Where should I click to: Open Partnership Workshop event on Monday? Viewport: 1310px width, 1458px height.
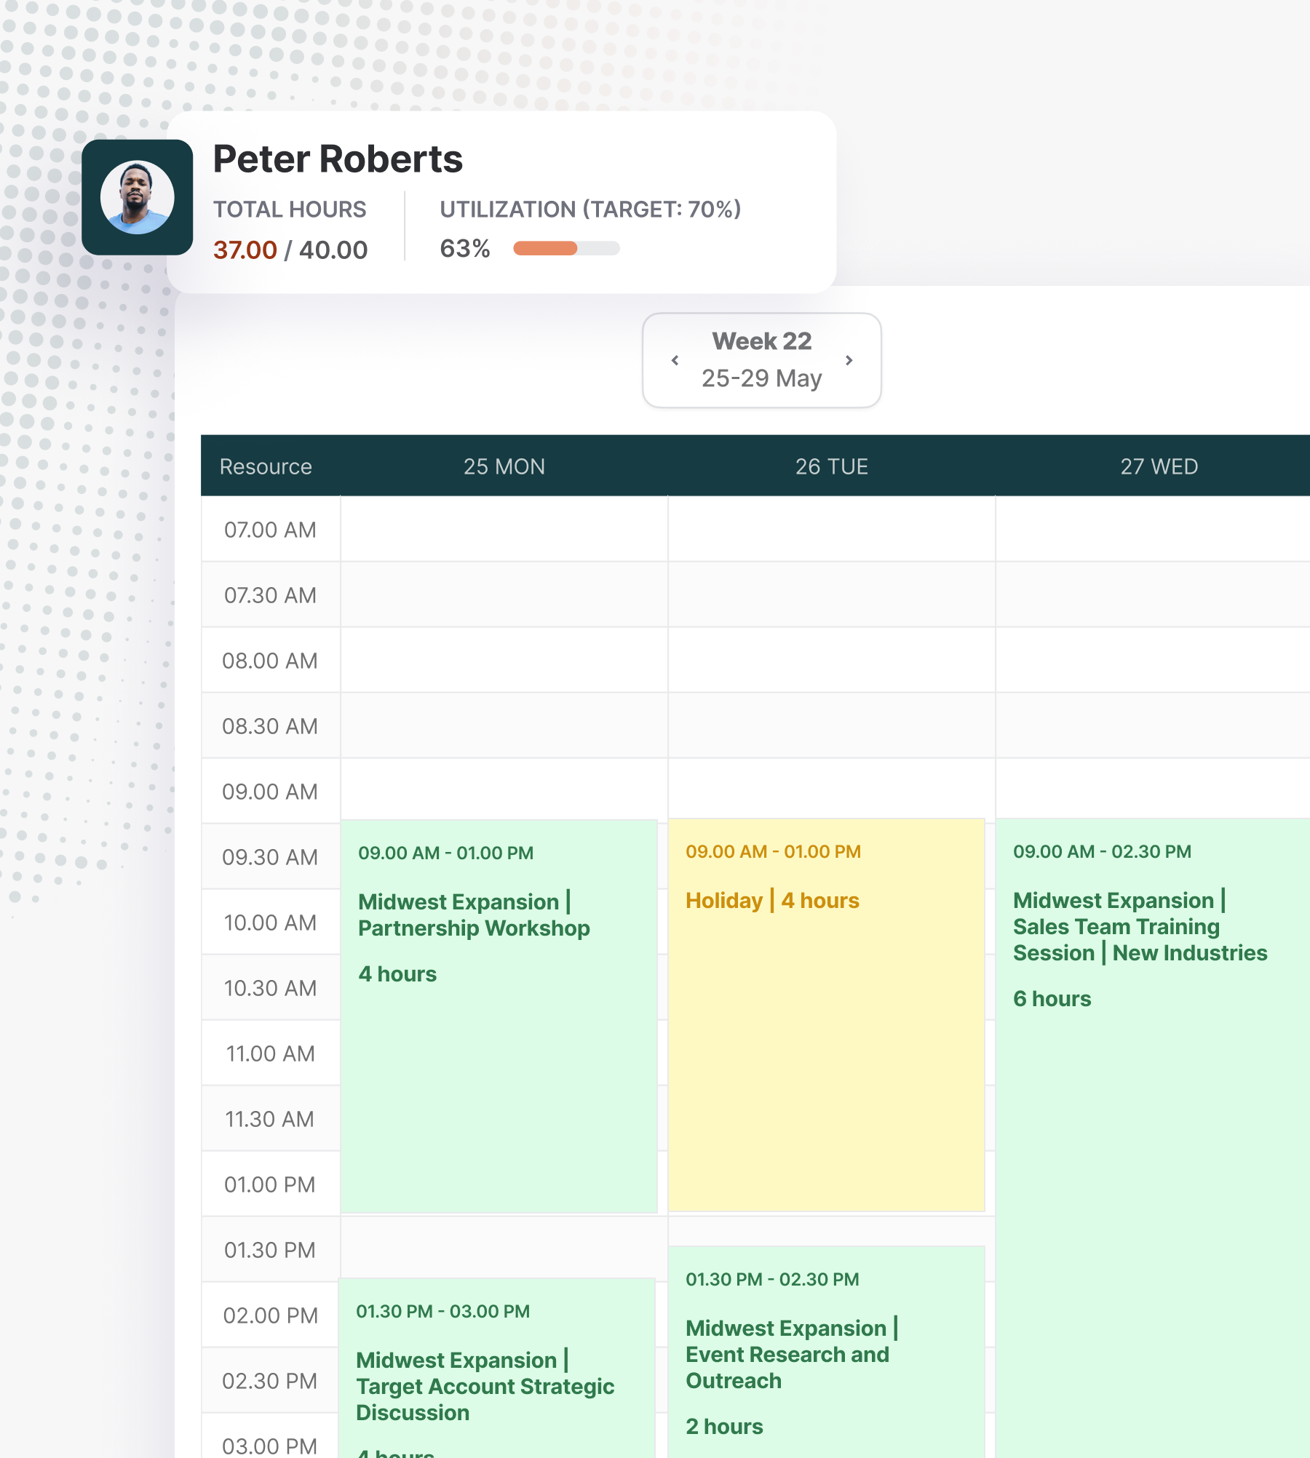point(499,1016)
